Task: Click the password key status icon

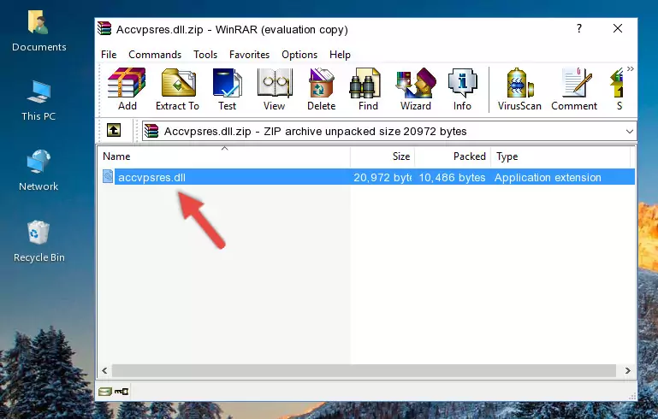Action: (122, 392)
